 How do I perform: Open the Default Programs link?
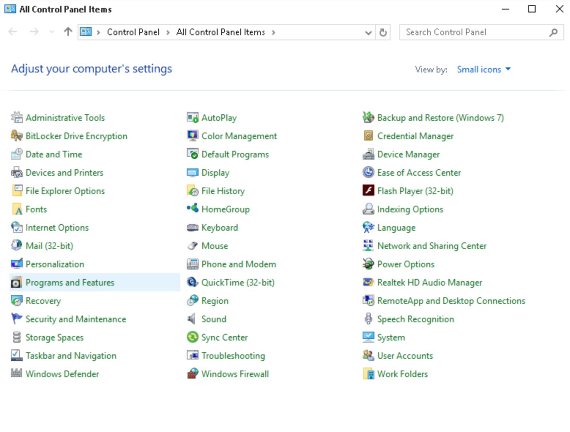pyautogui.click(x=235, y=154)
